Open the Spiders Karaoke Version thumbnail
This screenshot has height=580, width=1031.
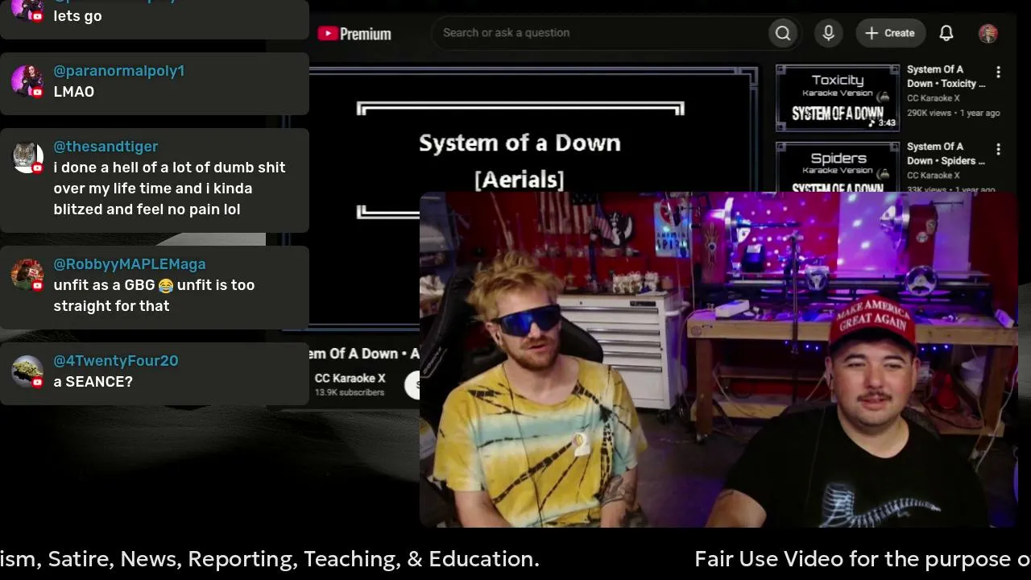coord(838,168)
